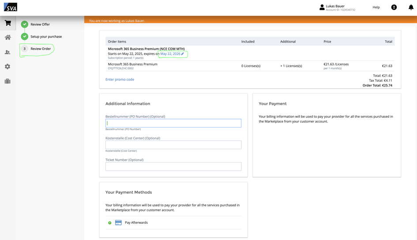The height and width of the screenshot is (240, 417).
Task: Click the notifications bell icon
Action: (410, 7)
